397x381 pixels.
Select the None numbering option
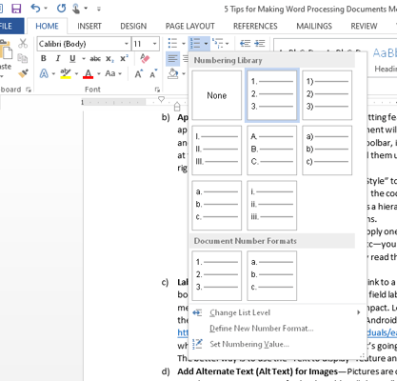217,95
